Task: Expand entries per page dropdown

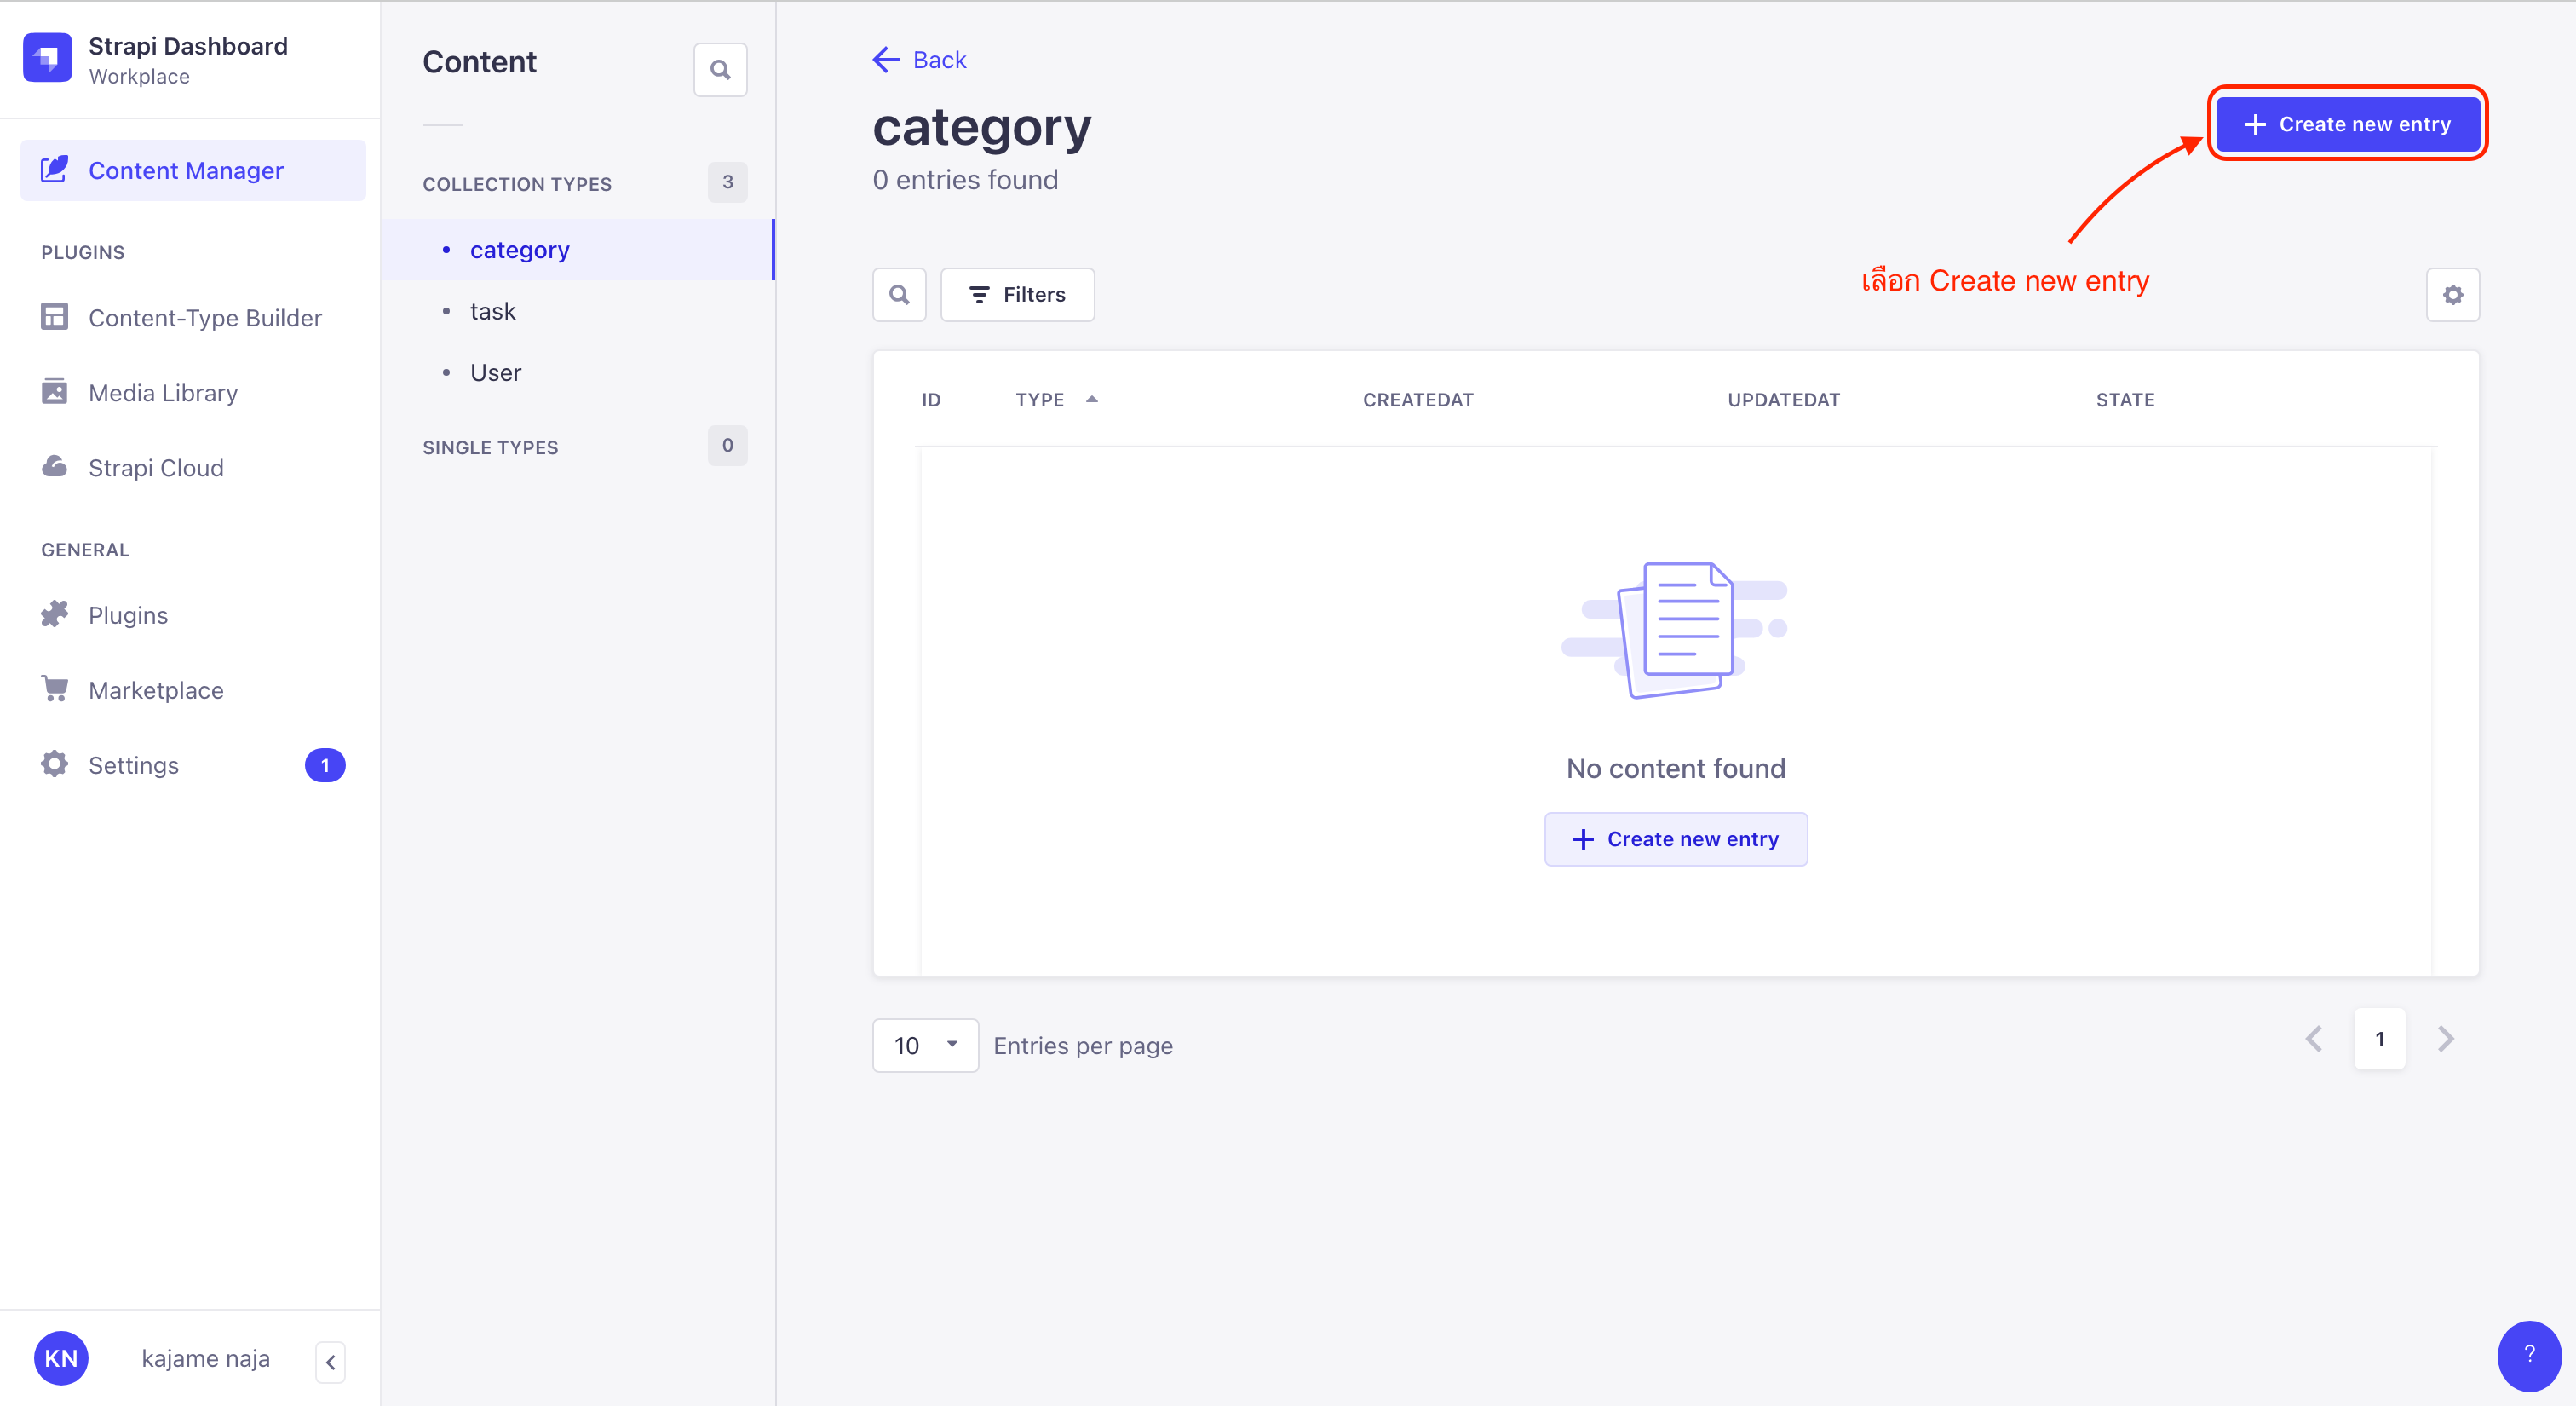Action: click(922, 1044)
